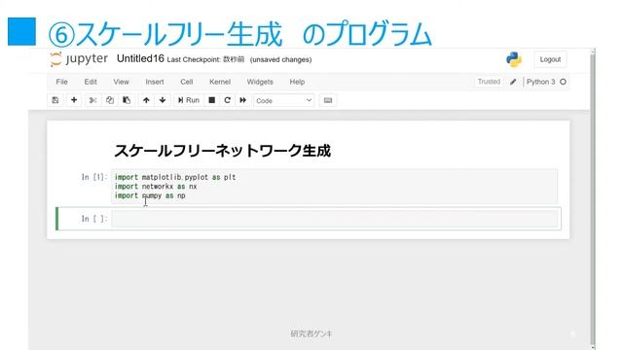Screen dimensions: 623x350
Task: Click the In [1]: prompt label
Action: coord(94,177)
